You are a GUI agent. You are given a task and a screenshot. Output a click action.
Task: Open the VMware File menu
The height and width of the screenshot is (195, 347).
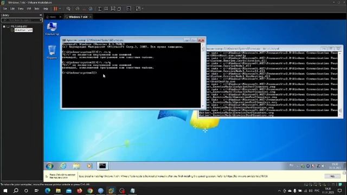[x=5, y=9]
